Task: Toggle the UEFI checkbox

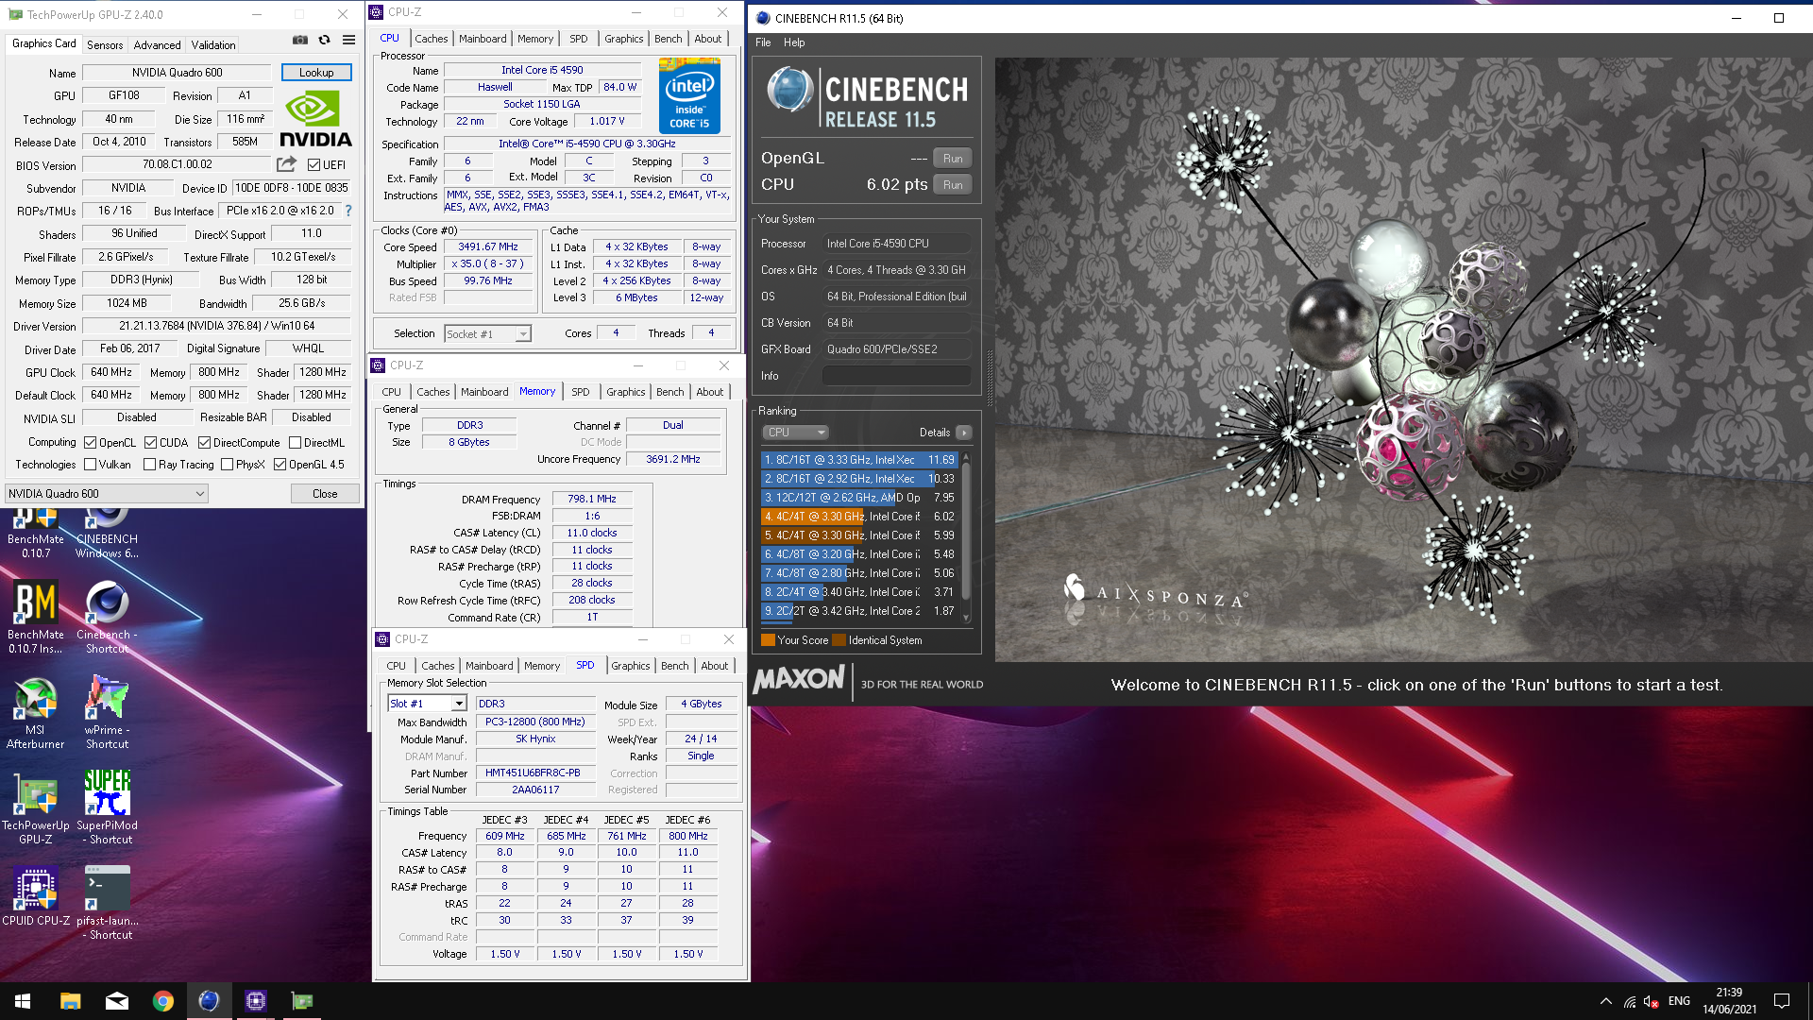Action: click(313, 165)
